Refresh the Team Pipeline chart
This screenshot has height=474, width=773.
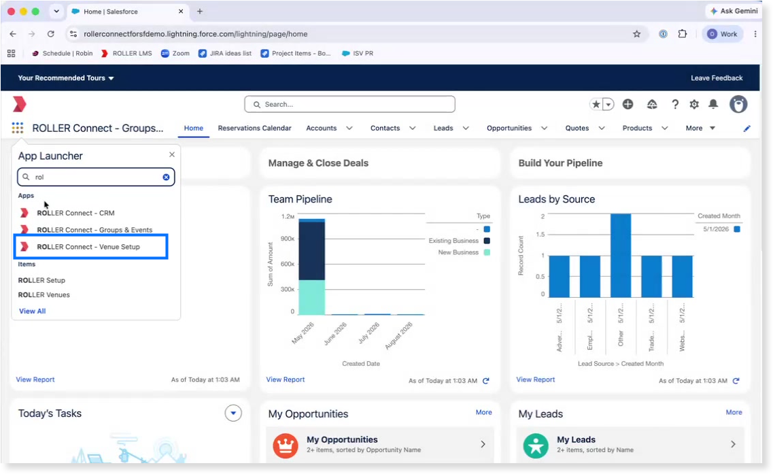pyautogui.click(x=485, y=381)
